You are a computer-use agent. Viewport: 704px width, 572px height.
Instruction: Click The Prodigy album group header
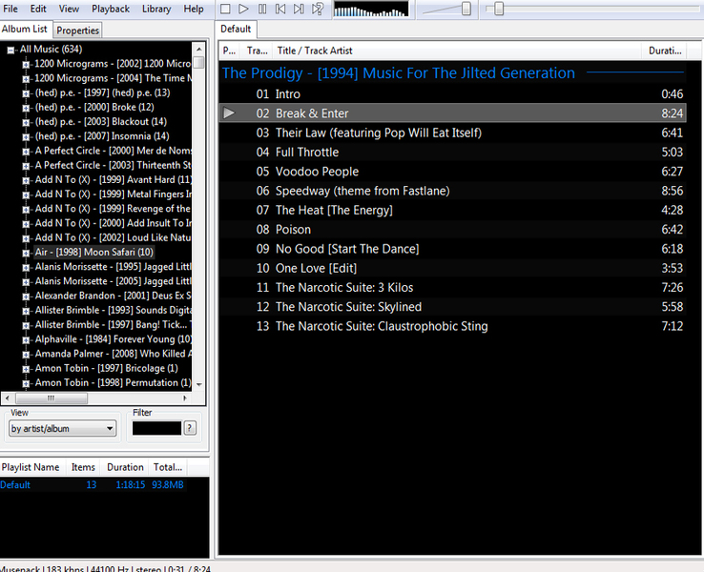(452, 72)
